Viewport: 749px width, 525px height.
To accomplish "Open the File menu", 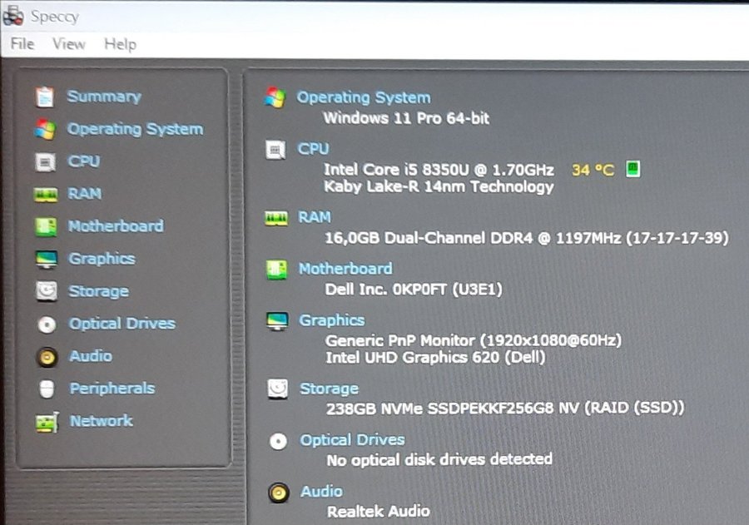I will coord(22,44).
